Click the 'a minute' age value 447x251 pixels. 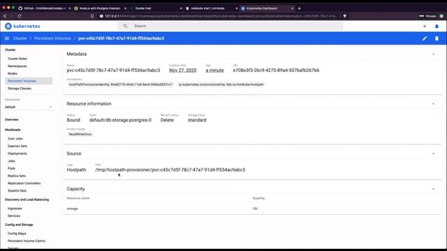pos(214,70)
